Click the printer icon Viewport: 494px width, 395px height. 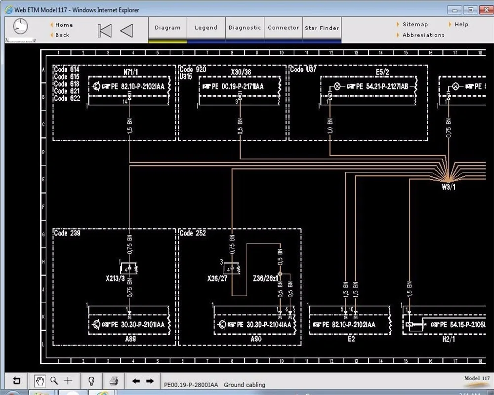point(114,381)
